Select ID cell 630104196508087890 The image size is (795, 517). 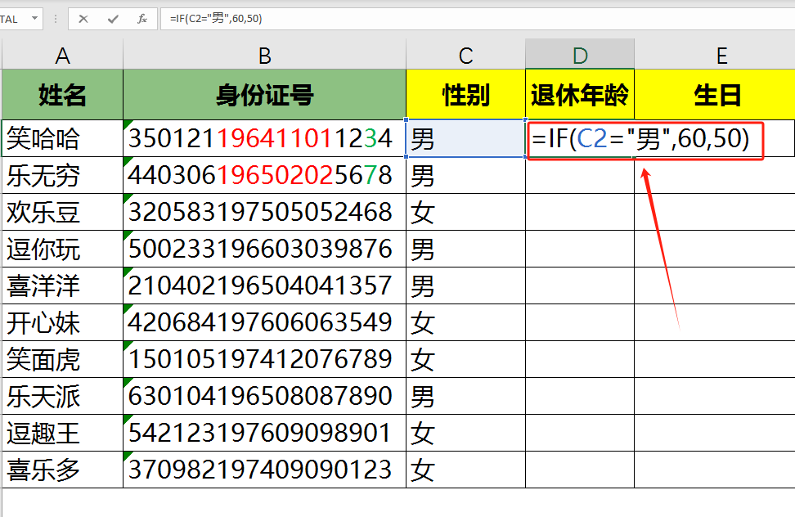click(x=265, y=396)
